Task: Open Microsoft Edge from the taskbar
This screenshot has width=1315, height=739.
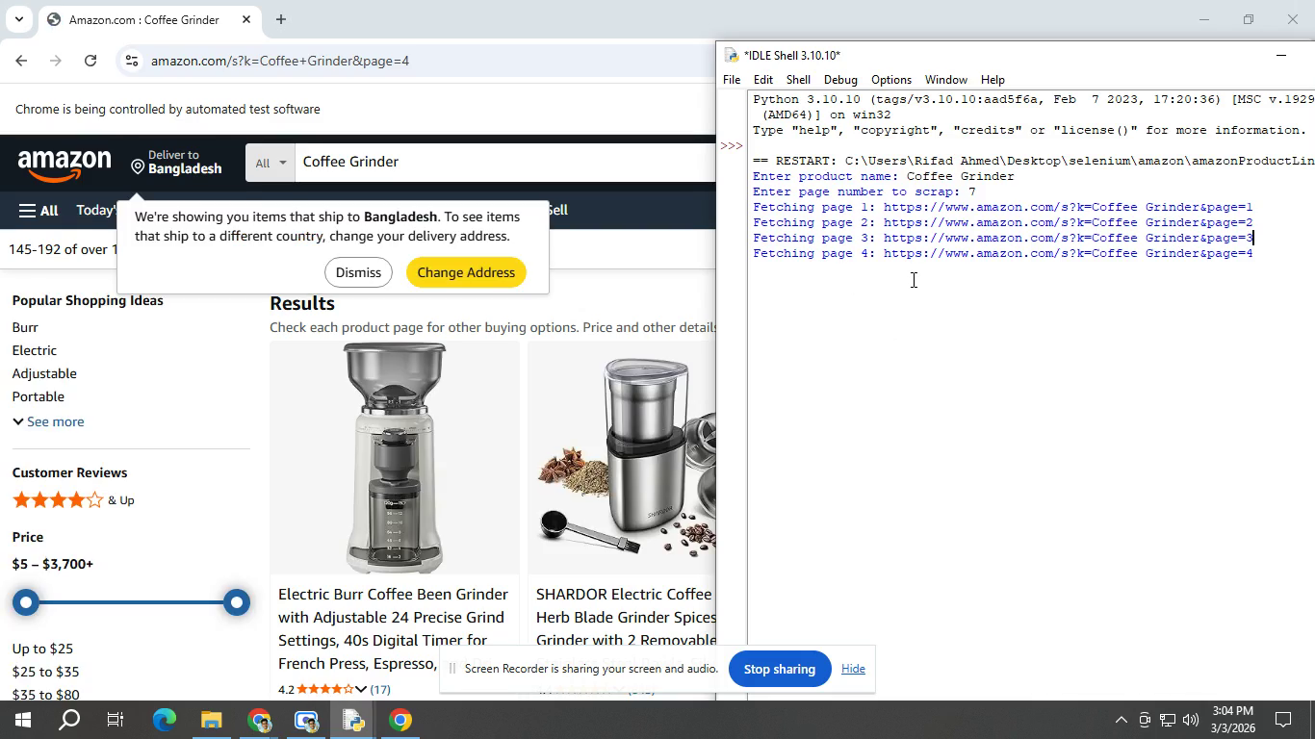Action: pos(165,720)
